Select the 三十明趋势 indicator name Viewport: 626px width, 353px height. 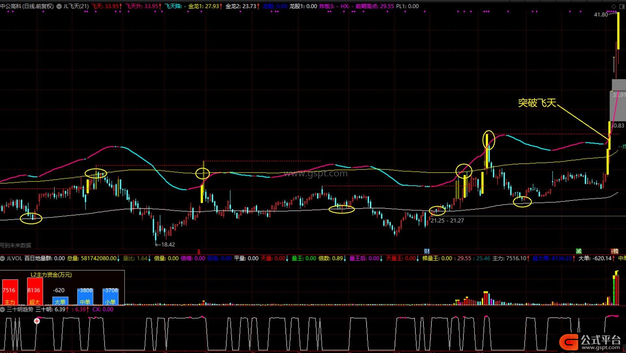tap(20, 309)
